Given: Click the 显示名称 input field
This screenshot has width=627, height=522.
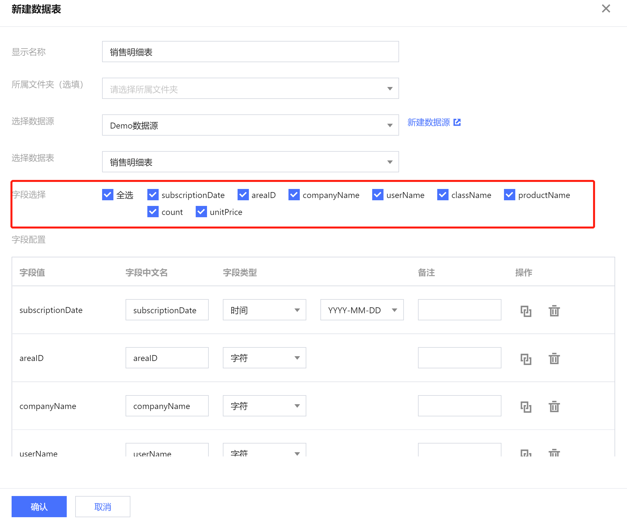Looking at the screenshot, I should (x=250, y=52).
